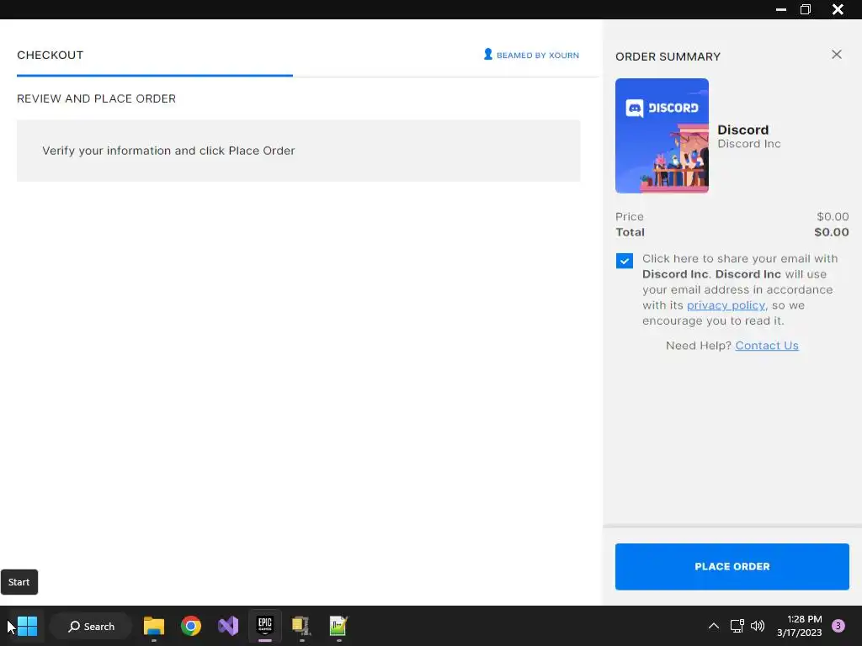The height and width of the screenshot is (646, 862).
Task: Restore down the checkout window
Action: [806, 9]
